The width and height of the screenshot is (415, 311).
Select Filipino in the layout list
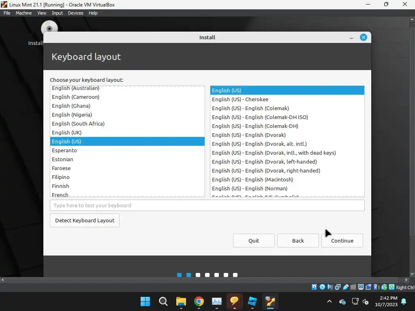[127, 177]
